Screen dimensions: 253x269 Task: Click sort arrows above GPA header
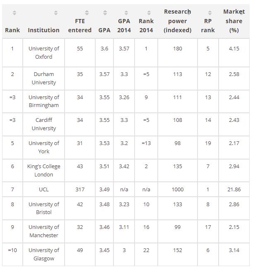coord(105,13)
